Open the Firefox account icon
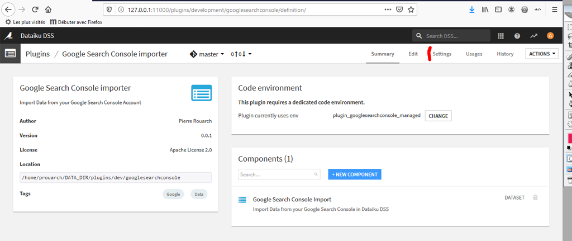The height and width of the screenshot is (241, 572). pos(512,10)
